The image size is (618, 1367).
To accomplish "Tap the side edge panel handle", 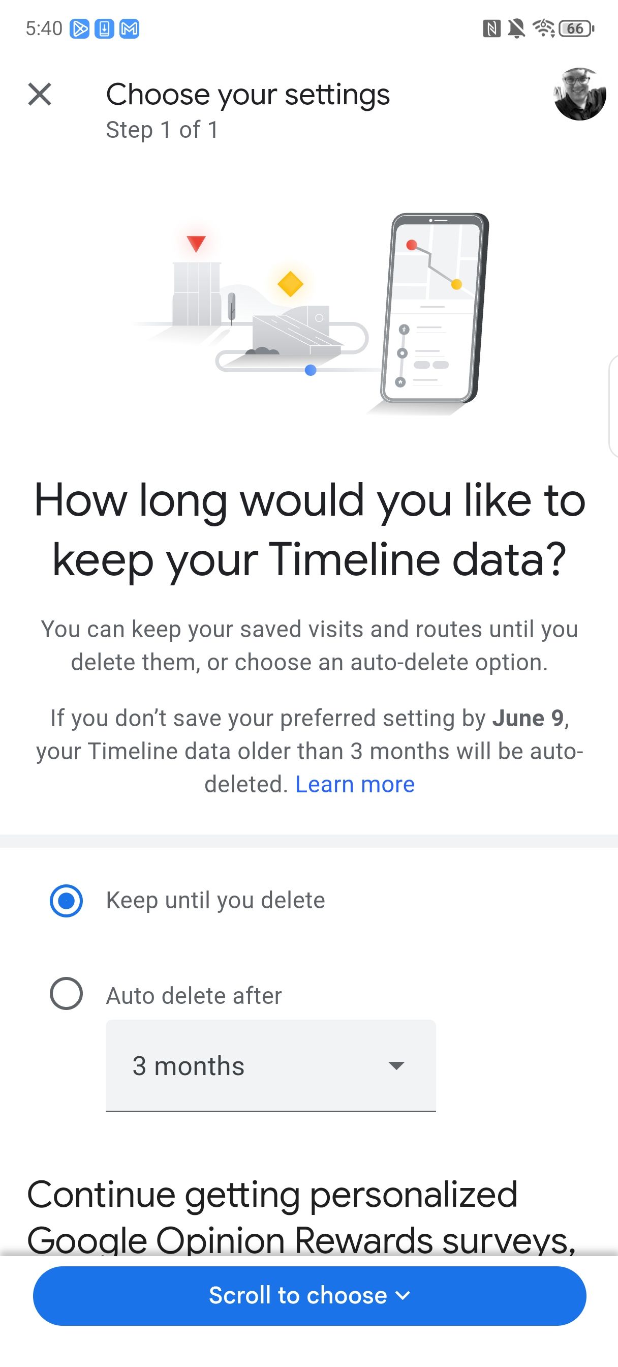I will (x=613, y=406).
